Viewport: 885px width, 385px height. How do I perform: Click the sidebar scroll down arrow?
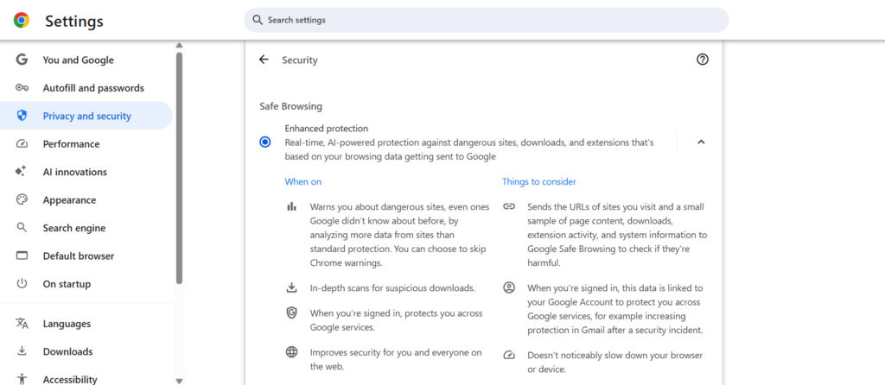179,381
